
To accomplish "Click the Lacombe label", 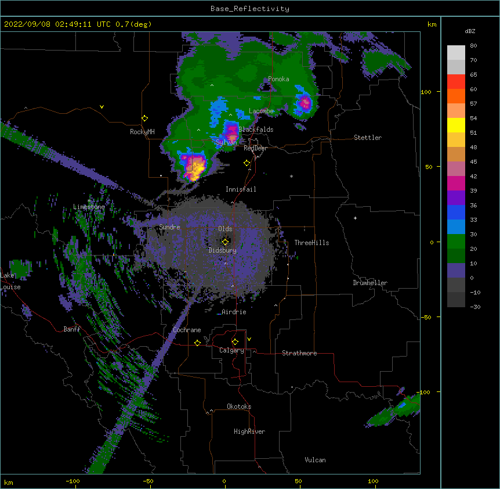I will click(261, 111).
